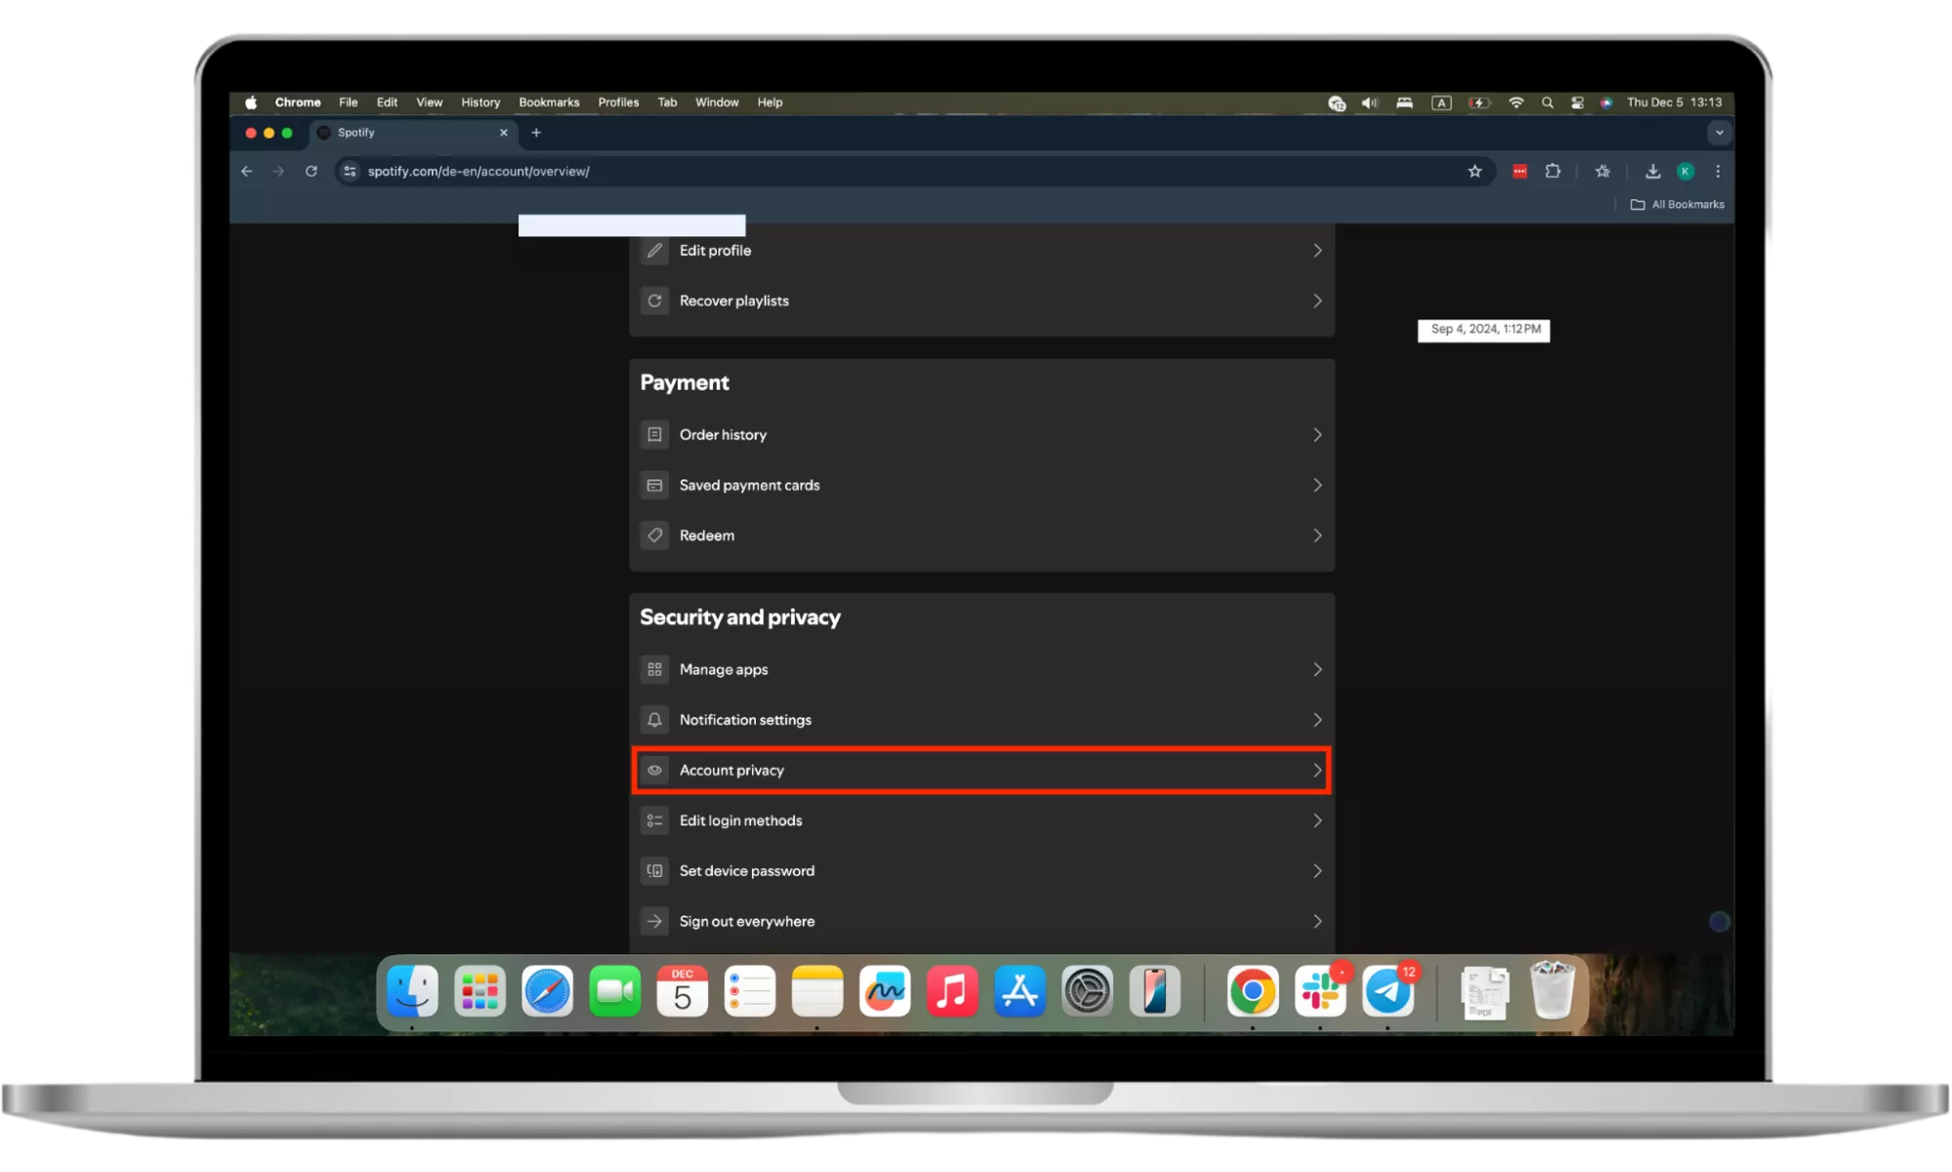Click the chevron next to Order history
Image resolution: width=1952 pixels, height=1172 pixels.
point(1316,435)
